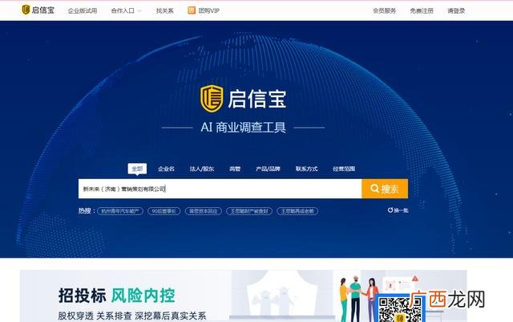Click the large 启信宝 shield logo in the center

click(x=212, y=99)
